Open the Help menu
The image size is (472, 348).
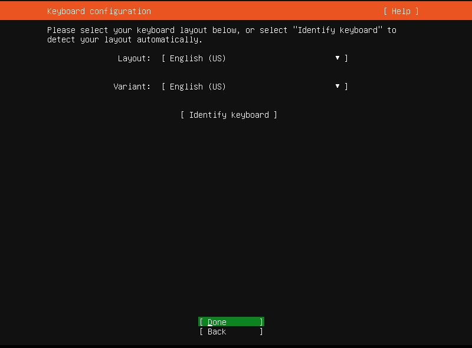(401, 11)
